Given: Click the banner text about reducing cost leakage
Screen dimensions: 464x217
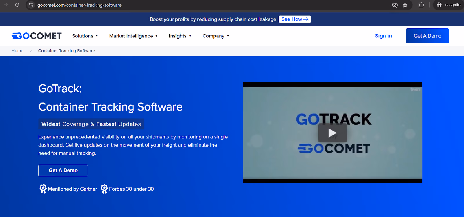Looking at the screenshot, I should (213, 19).
